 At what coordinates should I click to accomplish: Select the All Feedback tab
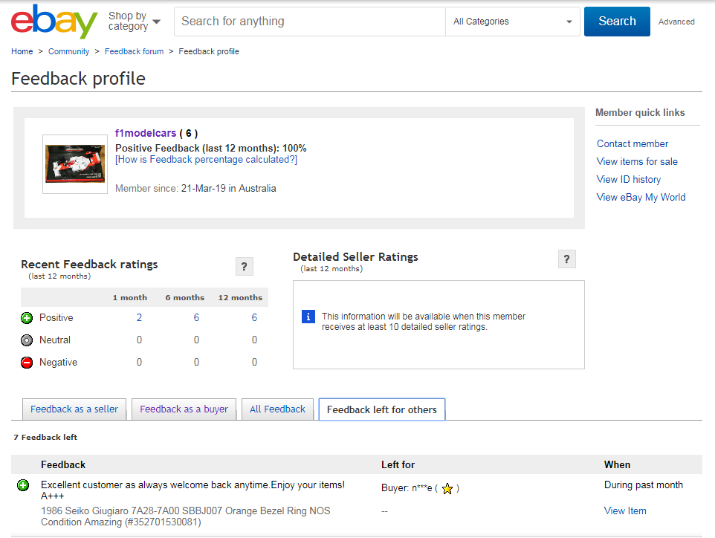(x=277, y=409)
